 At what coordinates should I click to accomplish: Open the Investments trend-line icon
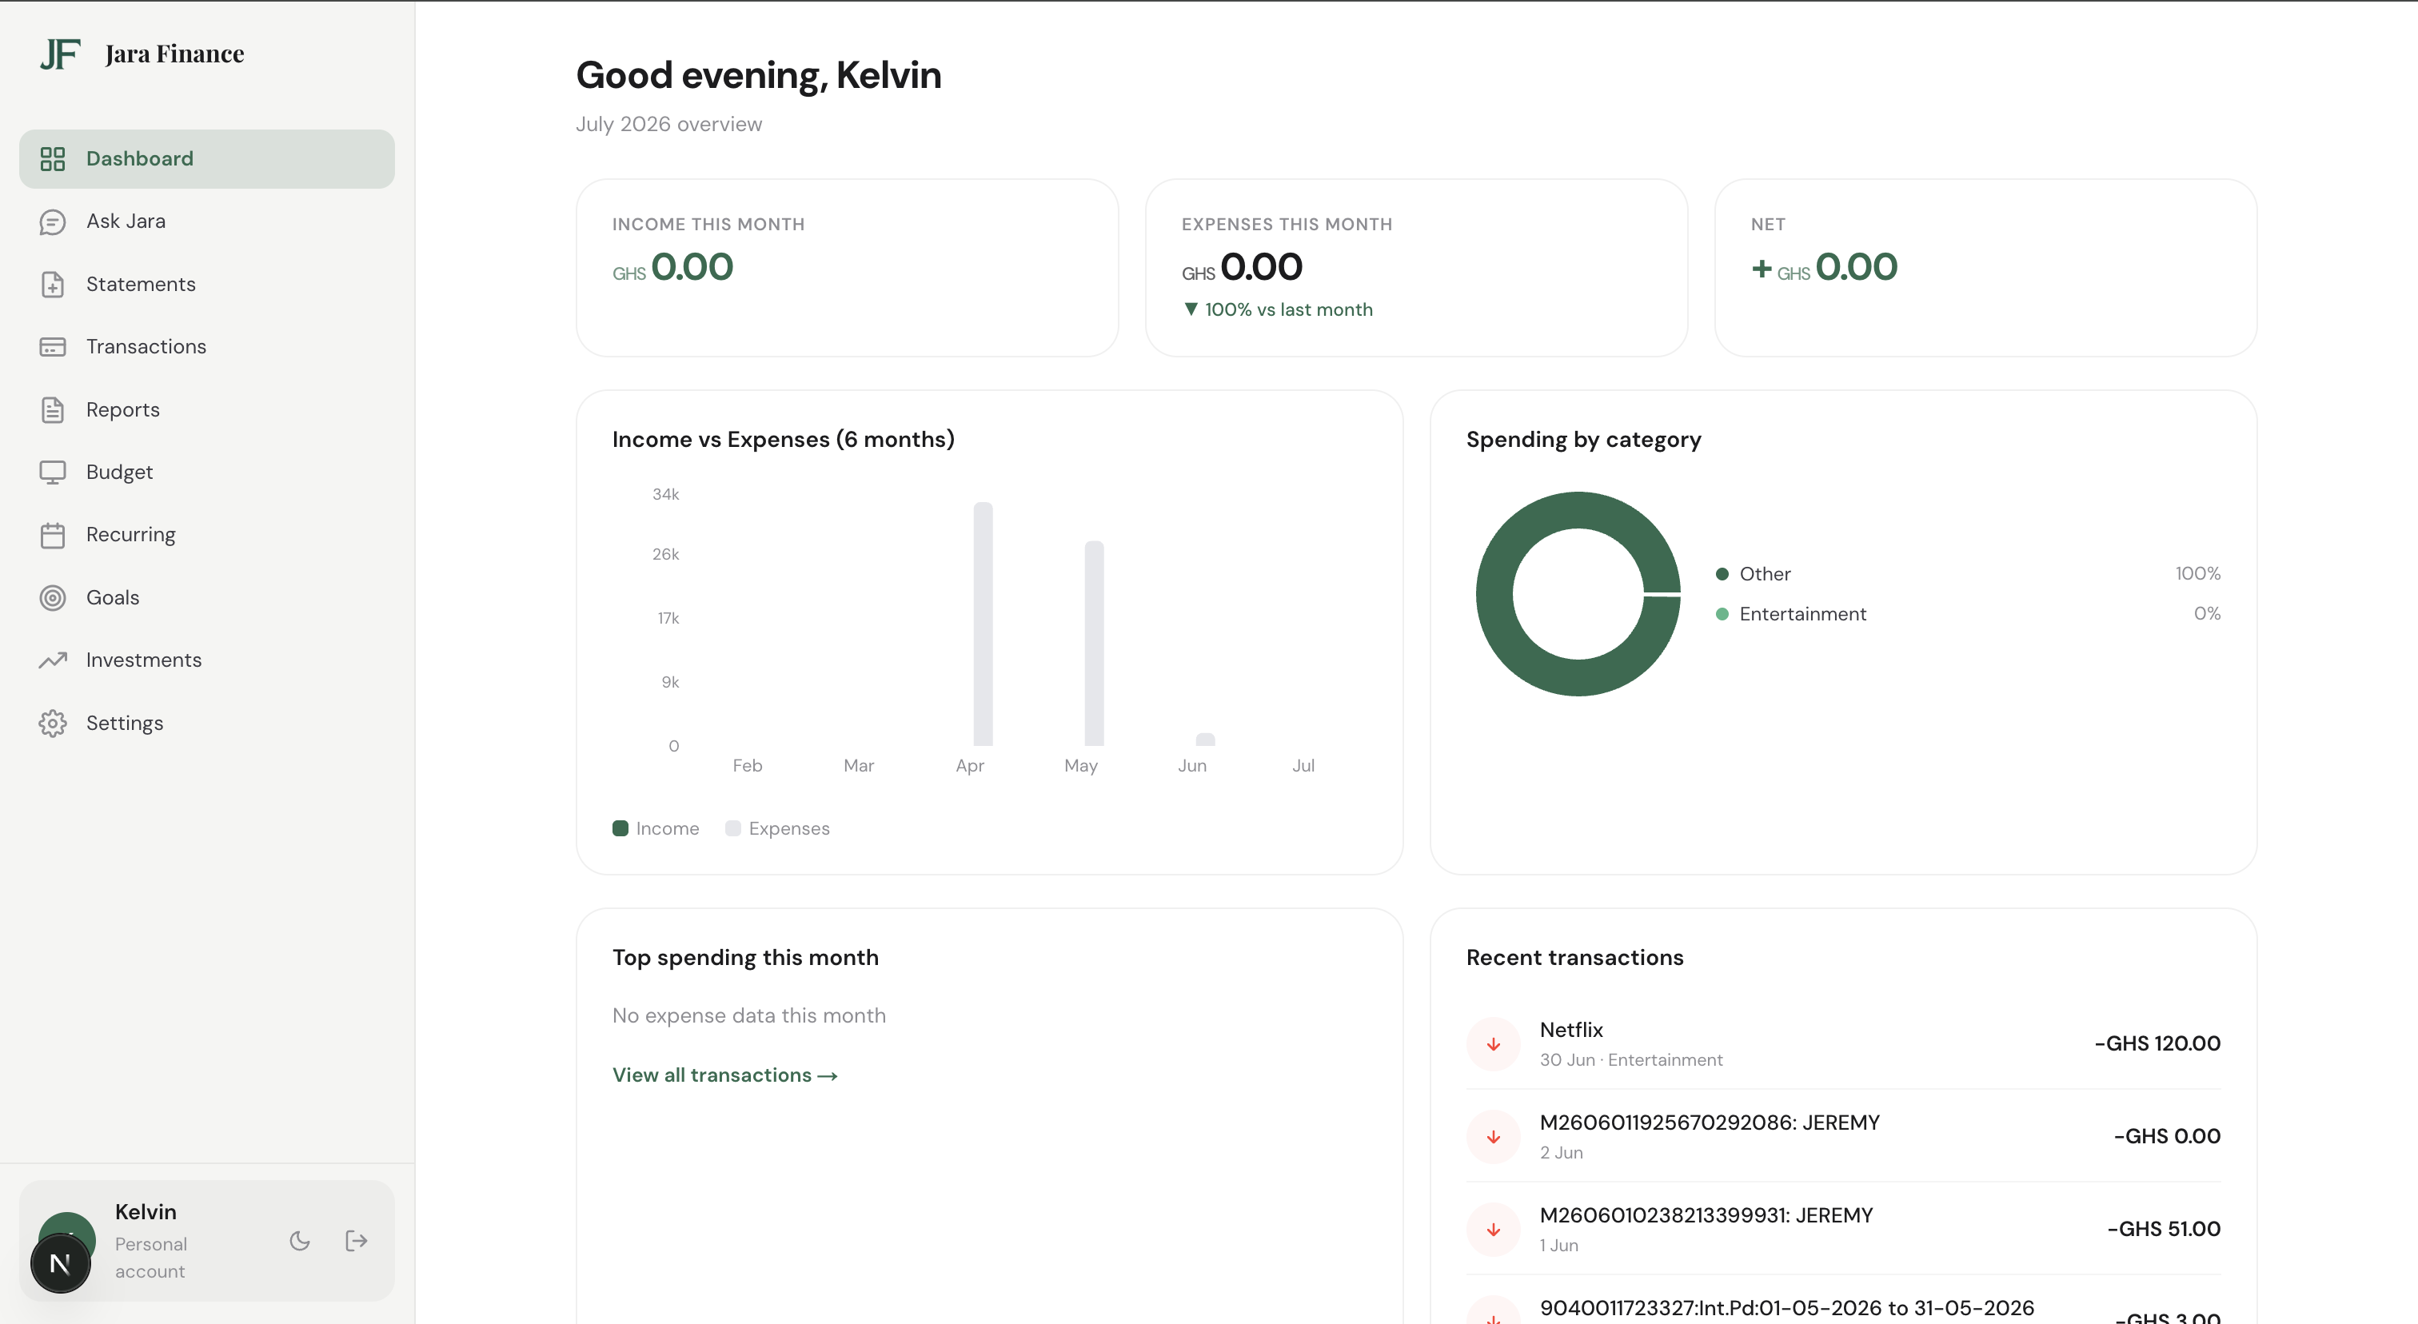(x=53, y=660)
